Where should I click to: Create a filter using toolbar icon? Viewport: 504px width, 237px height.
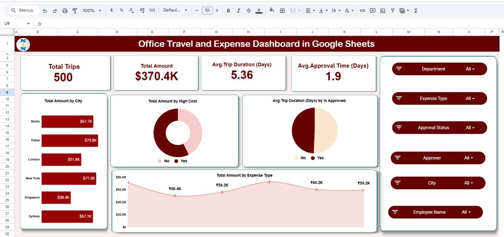pos(393,10)
